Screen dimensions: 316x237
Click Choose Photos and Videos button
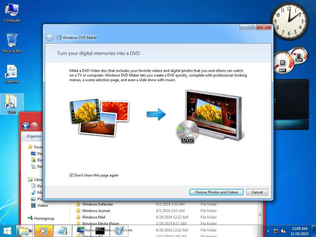coord(216,192)
